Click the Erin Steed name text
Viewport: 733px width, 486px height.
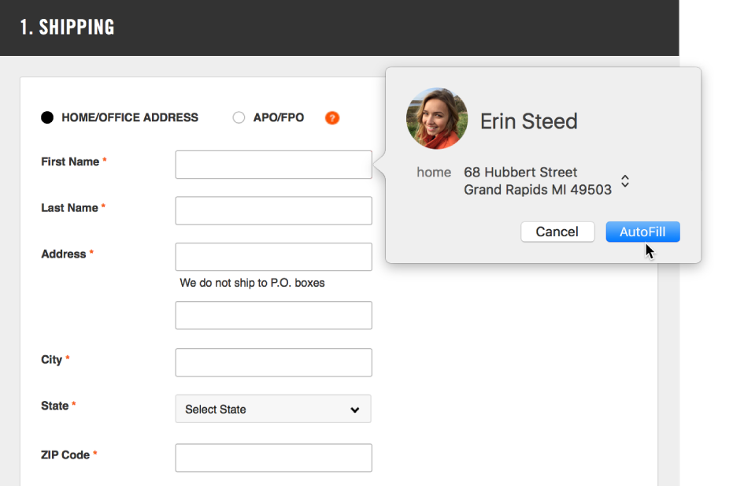coord(528,121)
